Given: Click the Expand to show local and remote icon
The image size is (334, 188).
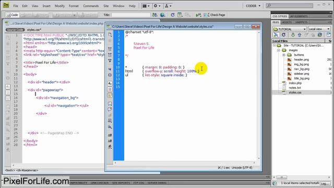Looking at the screenshot, I should 328,35.
